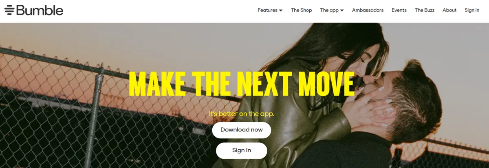The width and height of the screenshot is (489, 168).
Task: Click the white Sign In hero button
Action: 242,151
